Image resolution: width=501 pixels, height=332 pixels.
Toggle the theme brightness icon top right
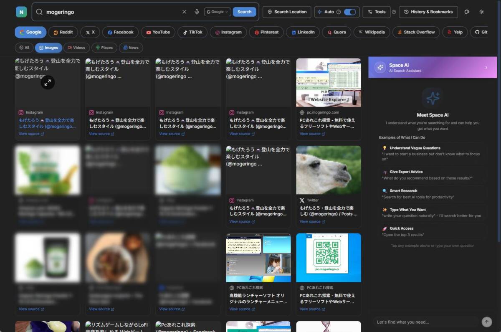tap(482, 12)
